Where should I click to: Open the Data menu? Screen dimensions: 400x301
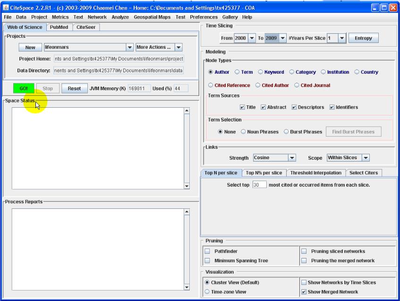[x=21, y=17]
